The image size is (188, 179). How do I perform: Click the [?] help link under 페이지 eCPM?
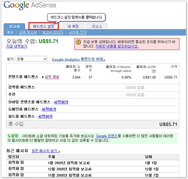coord(154,71)
